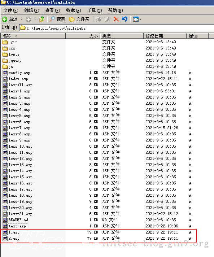Viewport: 214px width, 257px height.
Task: Click the Copy To folder icon
Action: 108,19
